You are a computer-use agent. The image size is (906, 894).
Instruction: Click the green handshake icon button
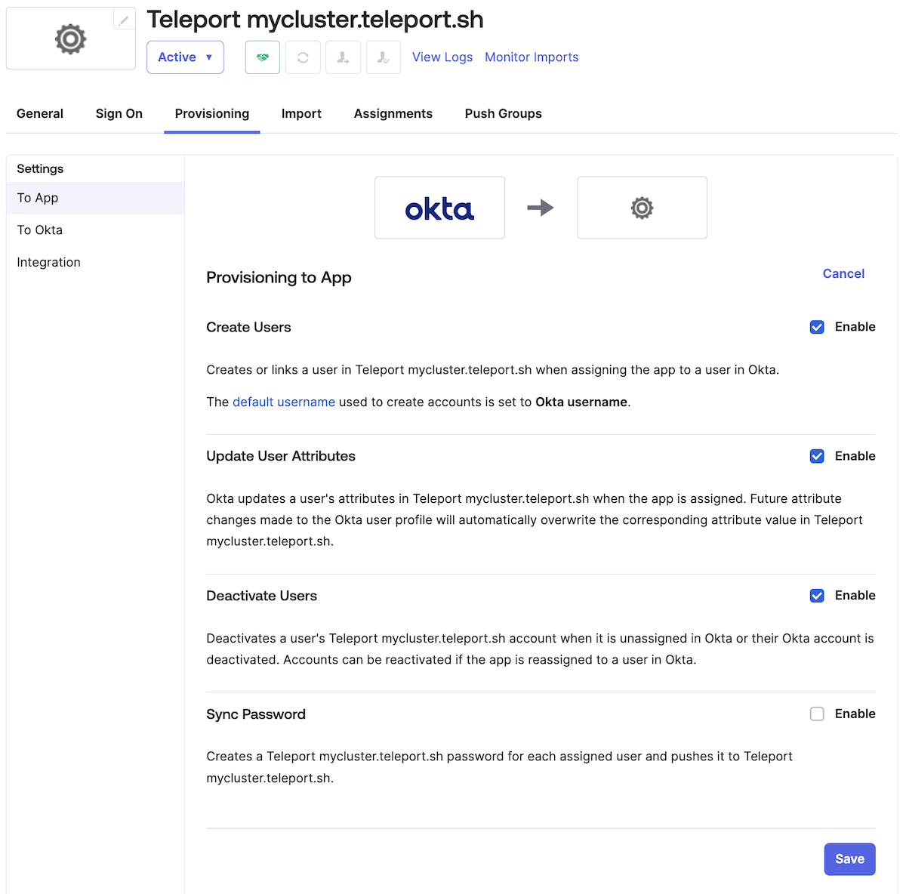coord(263,57)
